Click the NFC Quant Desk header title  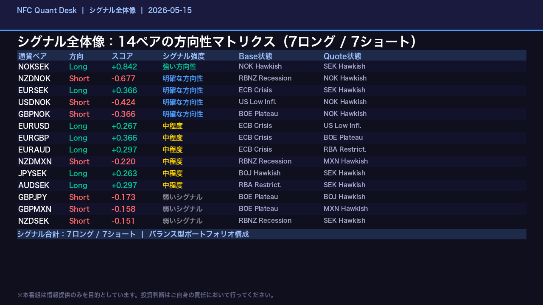pos(47,10)
